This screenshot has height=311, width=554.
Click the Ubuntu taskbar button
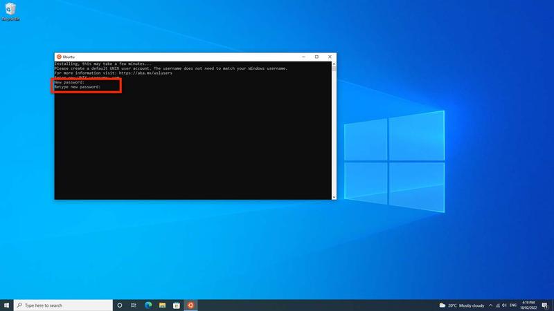[x=190, y=305]
